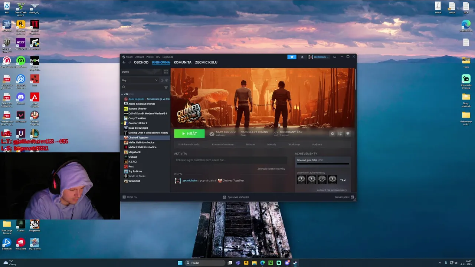Click the game info icon beside the gear

(x=340, y=133)
